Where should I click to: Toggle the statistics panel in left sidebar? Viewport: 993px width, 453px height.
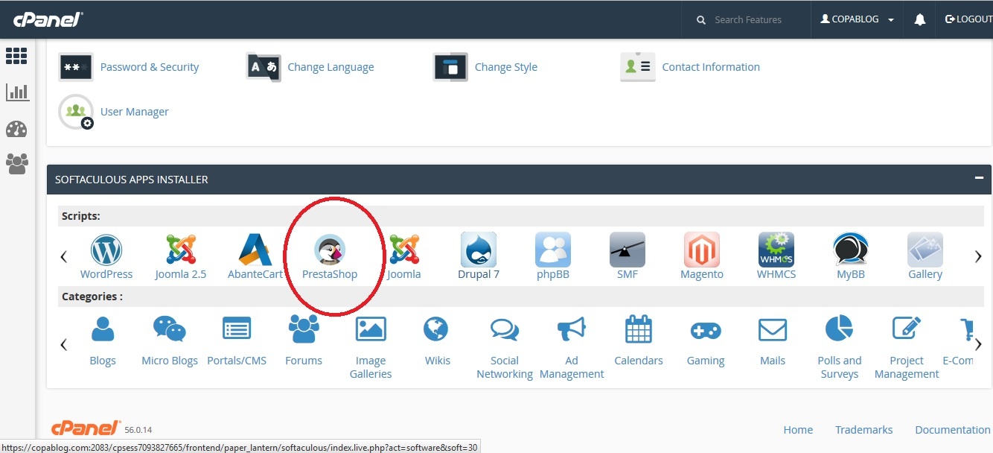click(x=16, y=92)
